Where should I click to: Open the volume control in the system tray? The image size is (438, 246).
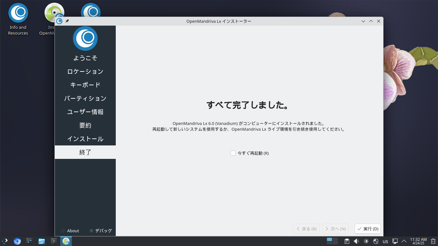pyautogui.click(x=356, y=241)
